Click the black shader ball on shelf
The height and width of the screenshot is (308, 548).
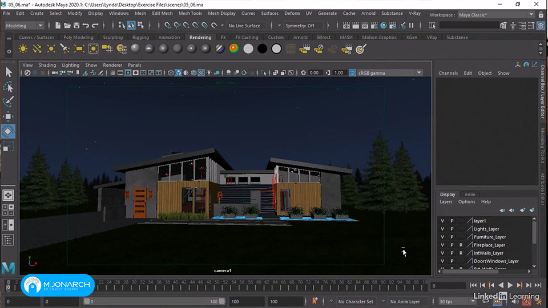[262, 49]
